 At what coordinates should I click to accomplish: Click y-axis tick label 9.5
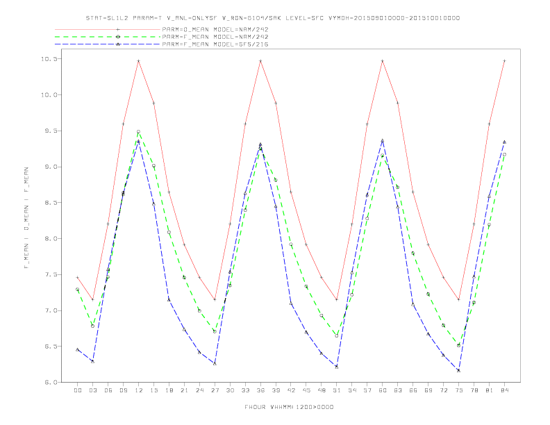(x=51, y=131)
